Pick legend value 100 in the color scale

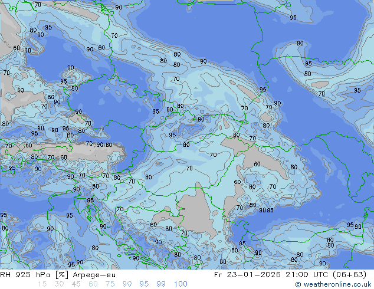(x=181, y=284)
